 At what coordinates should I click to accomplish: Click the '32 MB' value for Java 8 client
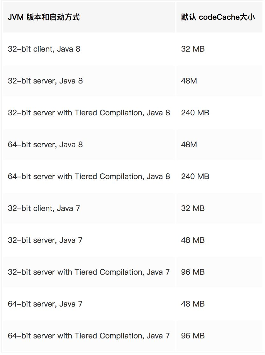click(193, 49)
